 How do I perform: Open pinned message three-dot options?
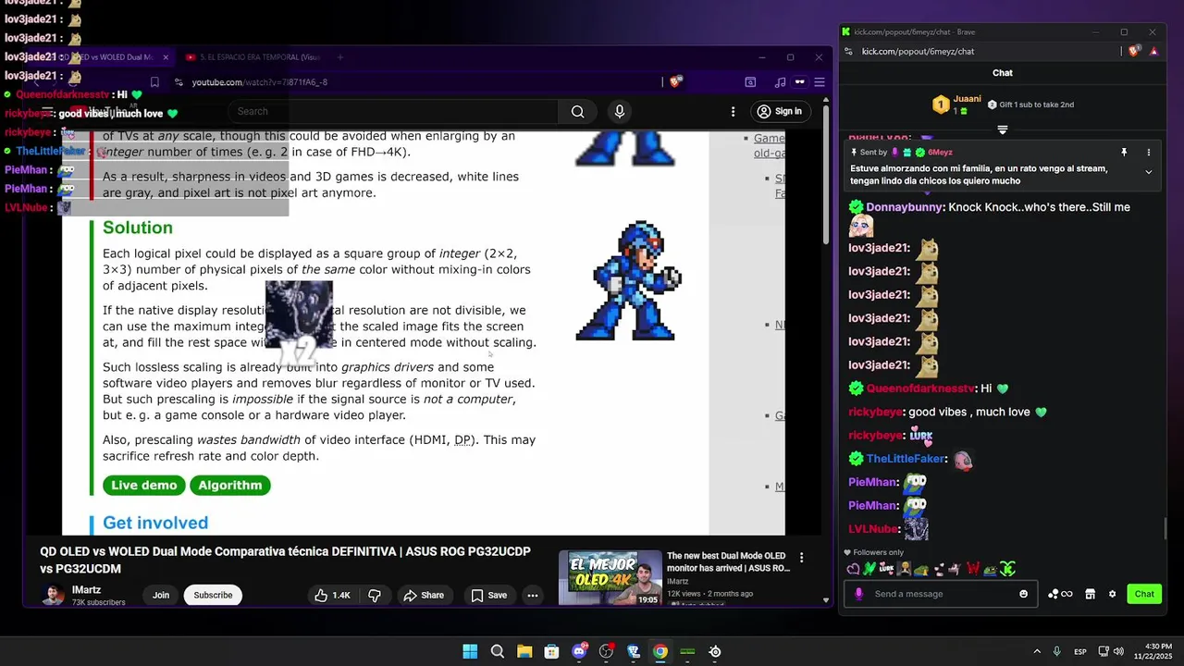pyautogui.click(x=1149, y=153)
